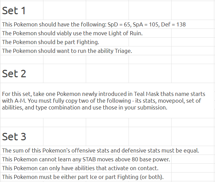The height and width of the screenshot is (182, 215).
Task: Select the Set 2 heading cell
Action: pos(22,74)
